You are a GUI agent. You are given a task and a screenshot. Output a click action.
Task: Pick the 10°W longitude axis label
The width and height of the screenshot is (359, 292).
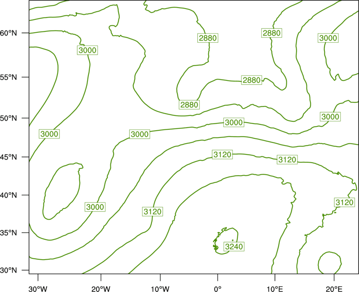160,289
